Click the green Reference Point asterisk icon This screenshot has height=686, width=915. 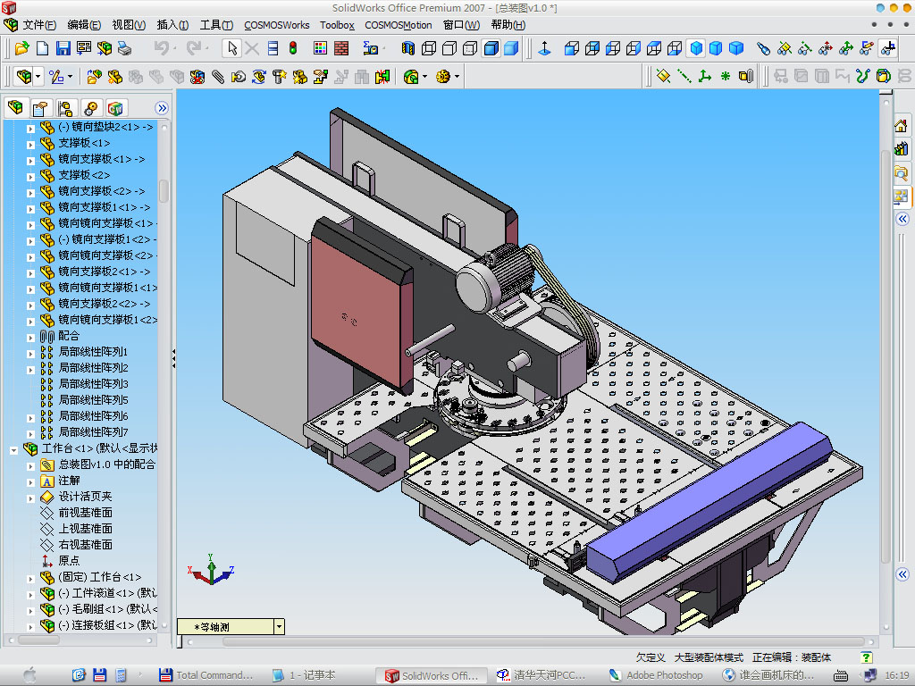[x=726, y=76]
